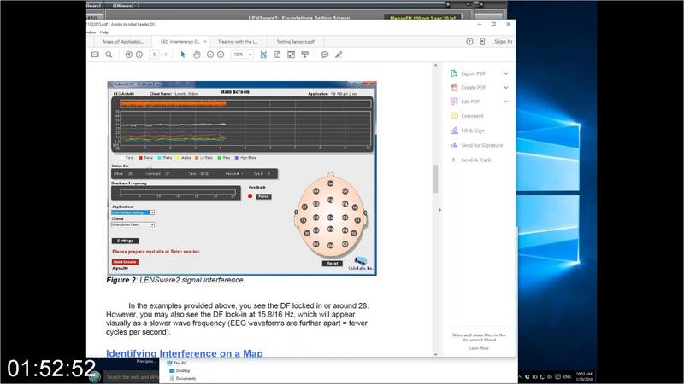The width and height of the screenshot is (684, 384).
Task: Click scrollbar down arrow at bottom
Action: pyautogui.click(x=435, y=354)
